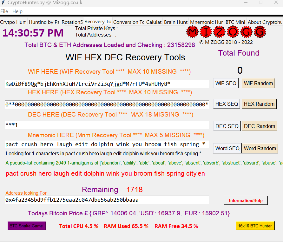Click the RAM Used 65.5 % readout
This screenshot has width=283, height=242.
coord(126,226)
